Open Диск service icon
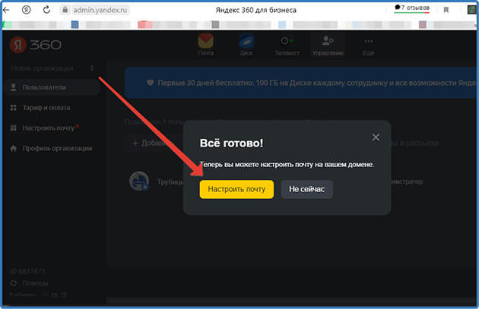This screenshot has width=479, height=309. tap(246, 45)
